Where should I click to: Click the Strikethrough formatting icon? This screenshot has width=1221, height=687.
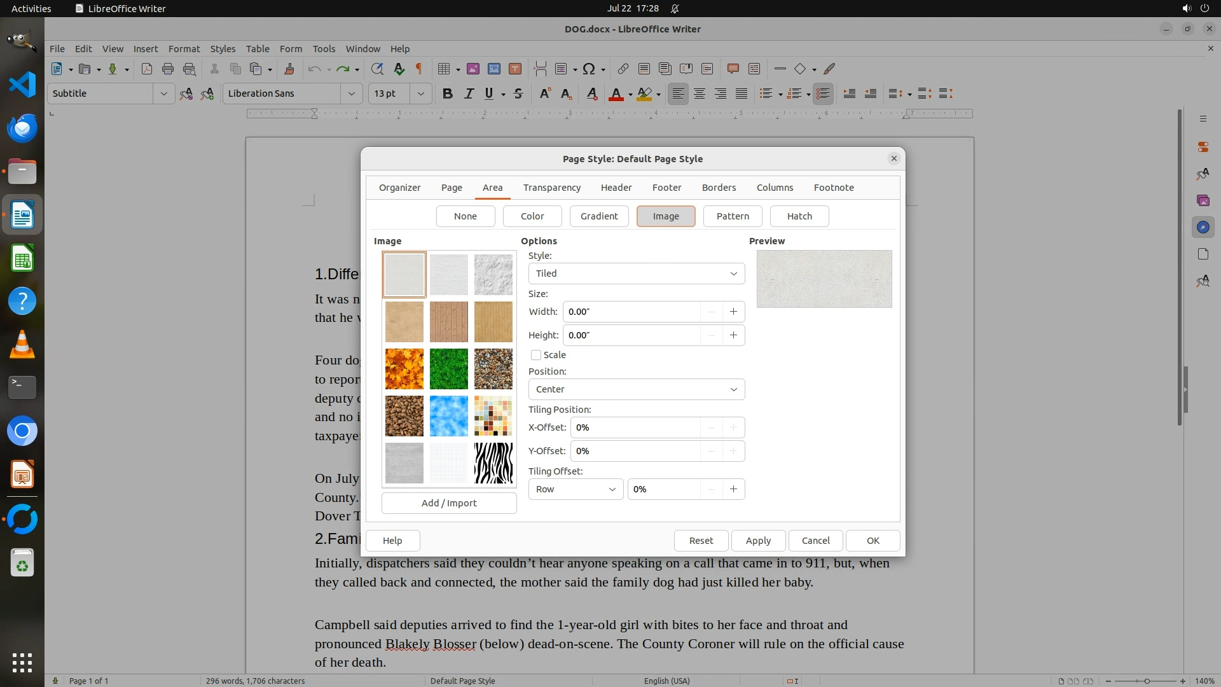point(518,94)
